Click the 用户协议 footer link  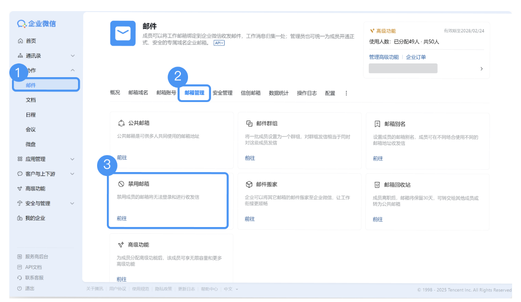click(x=118, y=289)
